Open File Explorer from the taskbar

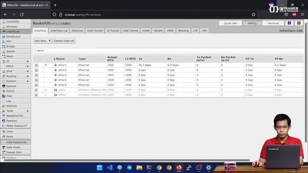point(139,168)
